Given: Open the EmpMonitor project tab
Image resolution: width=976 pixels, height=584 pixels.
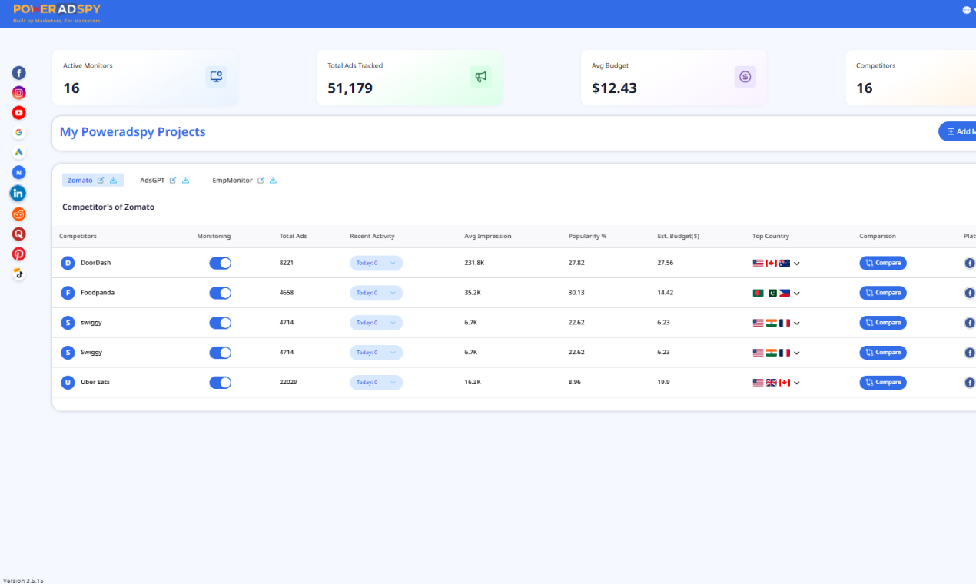Looking at the screenshot, I should [233, 180].
